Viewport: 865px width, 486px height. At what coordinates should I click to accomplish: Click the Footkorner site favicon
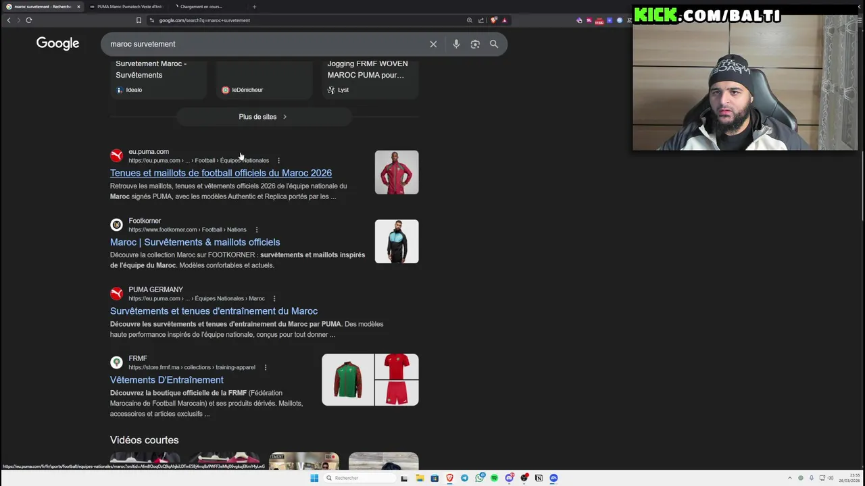[x=116, y=225]
